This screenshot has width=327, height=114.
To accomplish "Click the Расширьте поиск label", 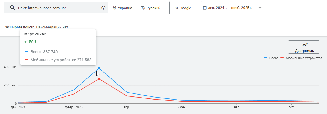I will coord(19,27).
